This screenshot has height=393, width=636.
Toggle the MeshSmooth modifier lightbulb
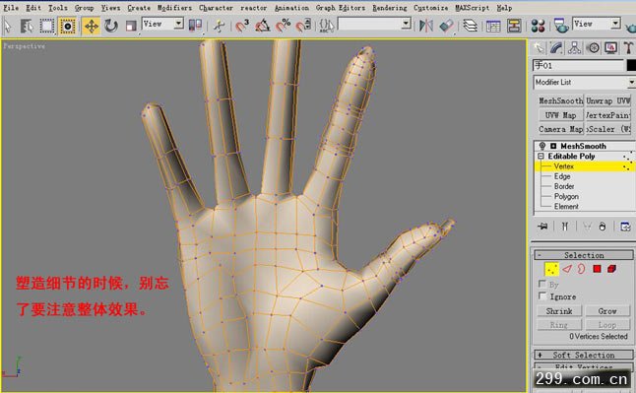[x=542, y=146]
